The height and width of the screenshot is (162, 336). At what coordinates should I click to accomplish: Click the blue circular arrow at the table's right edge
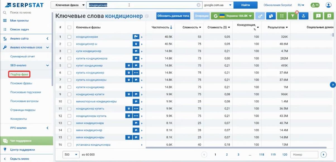332,84
